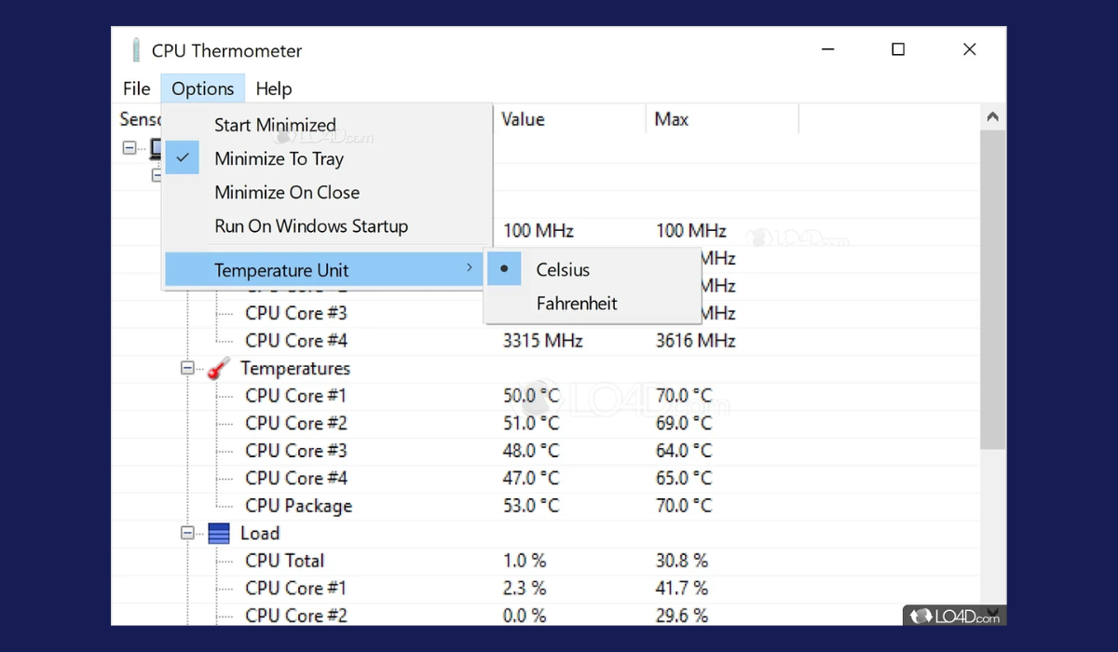Click the 3616 MHz max value

pos(696,341)
